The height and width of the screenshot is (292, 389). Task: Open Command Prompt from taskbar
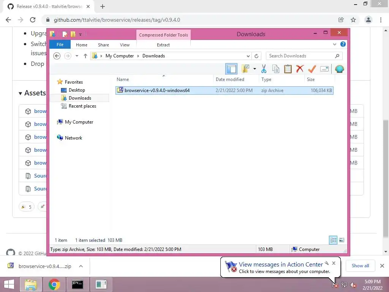(77, 284)
